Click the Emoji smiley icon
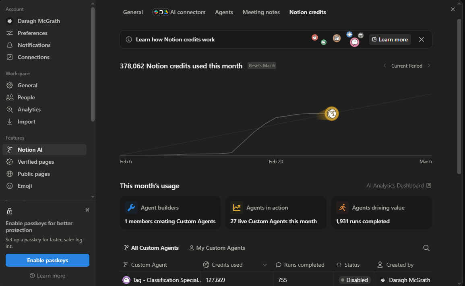The image size is (465, 286). click(10, 186)
